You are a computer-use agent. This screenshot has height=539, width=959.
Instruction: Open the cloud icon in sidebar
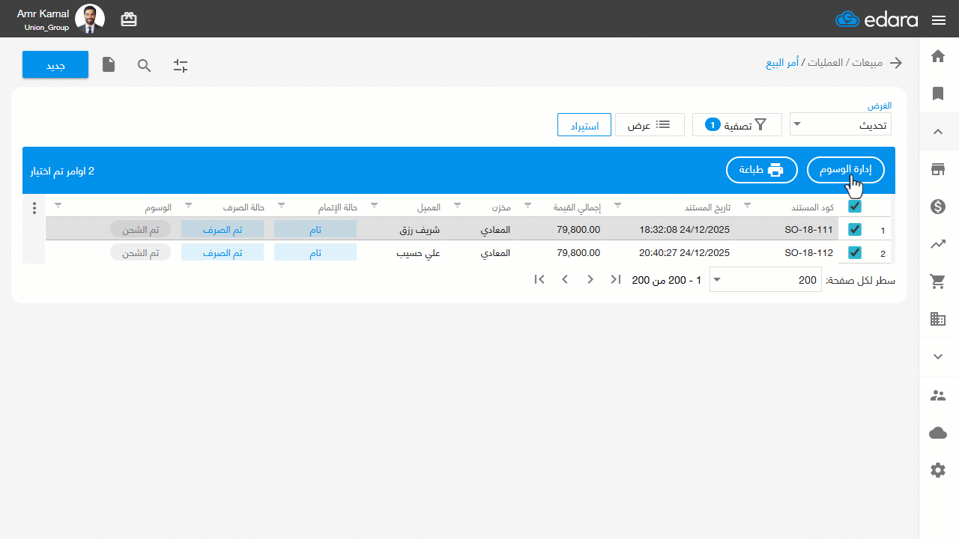click(x=938, y=433)
